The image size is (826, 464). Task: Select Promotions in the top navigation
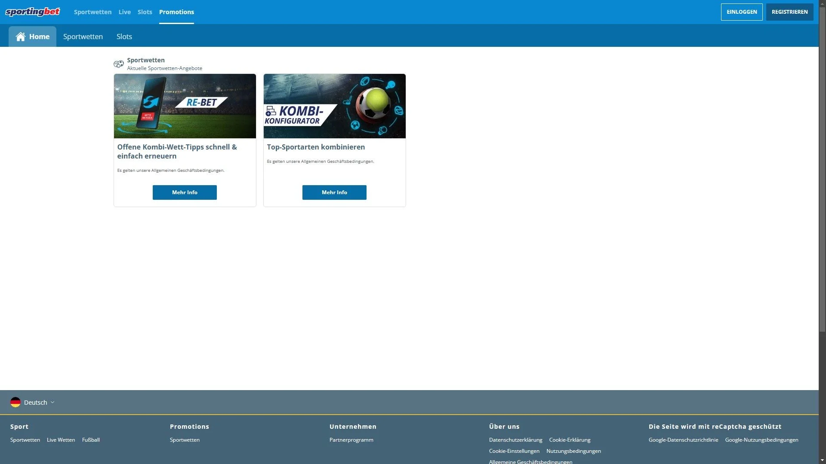[176, 12]
